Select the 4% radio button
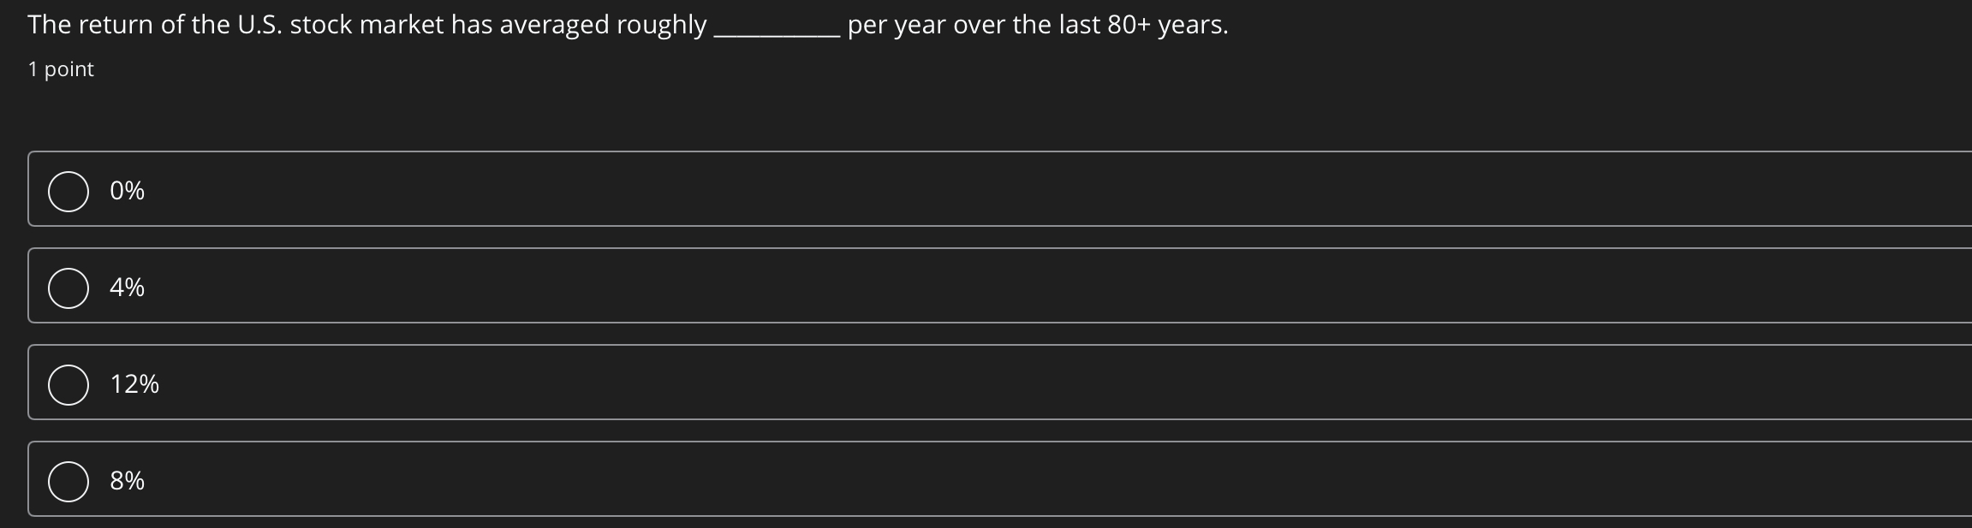The height and width of the screenshot is (528, 1972). click(x=69, y=287)
